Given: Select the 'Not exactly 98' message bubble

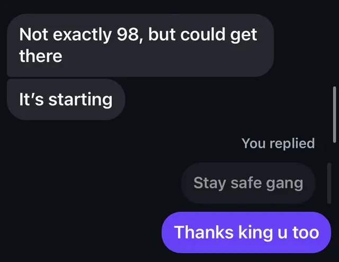Looking at the screenshot, I should pos(140,46).
